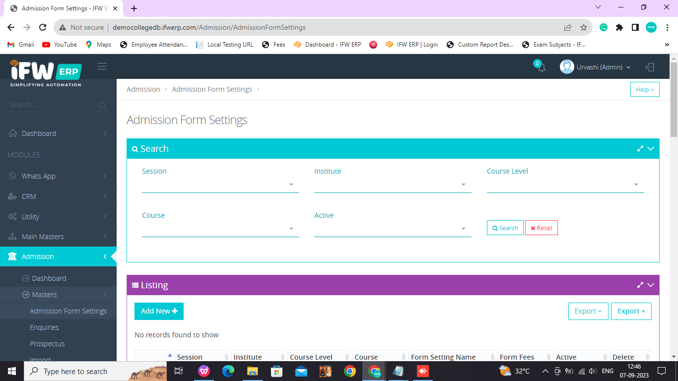Open the browser side panel icon

pyautogui.click(x=635, y=27)
